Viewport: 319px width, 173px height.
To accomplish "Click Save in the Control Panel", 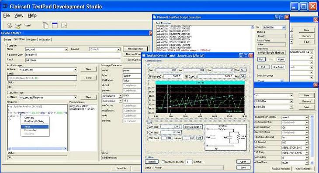I will click(x=243, y=167).
